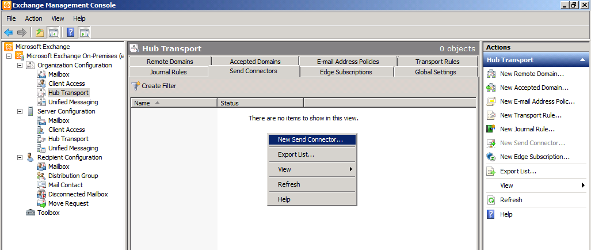This screenshot has width=591, height=250.
Task: Select Server Configuration in tree
Action: click(x=66, y=111)
